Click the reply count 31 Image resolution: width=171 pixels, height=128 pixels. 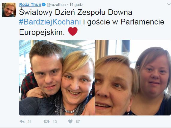coord(29,122)
